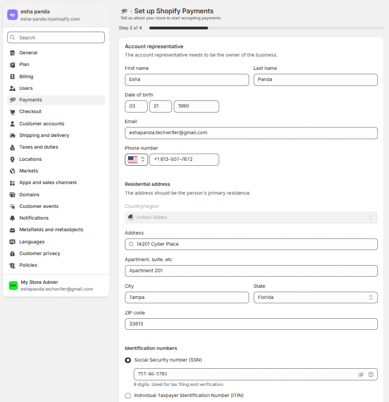Click the Taxes and duties icon

(x=12, y=147)
